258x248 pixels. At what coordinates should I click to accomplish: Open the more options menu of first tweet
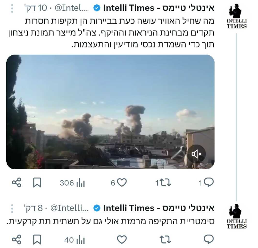click(x=12, y=8)
